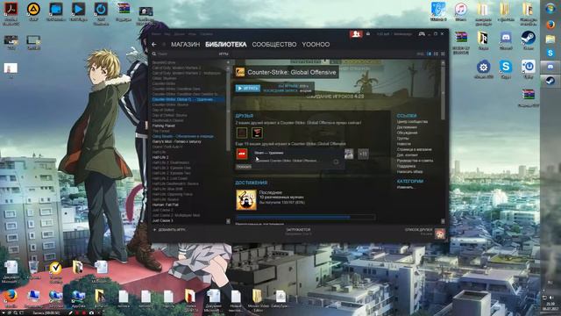
Task: Open the light friend avatar beside +11
Action: (x=349, y=154)
